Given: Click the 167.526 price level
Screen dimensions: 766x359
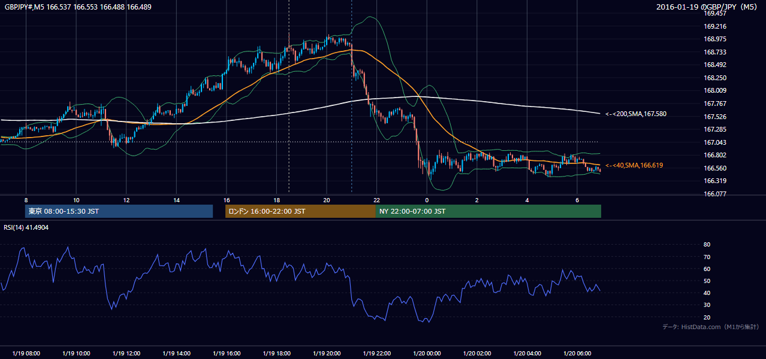Looking at the screenshot, I should click(715, 117).
